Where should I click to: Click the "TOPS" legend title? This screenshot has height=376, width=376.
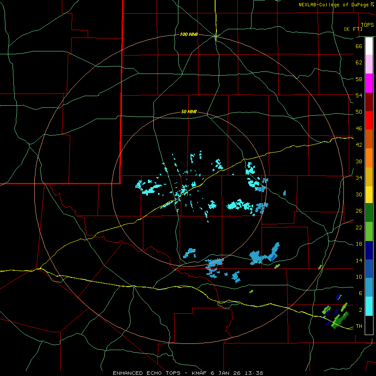click(367, 25)
